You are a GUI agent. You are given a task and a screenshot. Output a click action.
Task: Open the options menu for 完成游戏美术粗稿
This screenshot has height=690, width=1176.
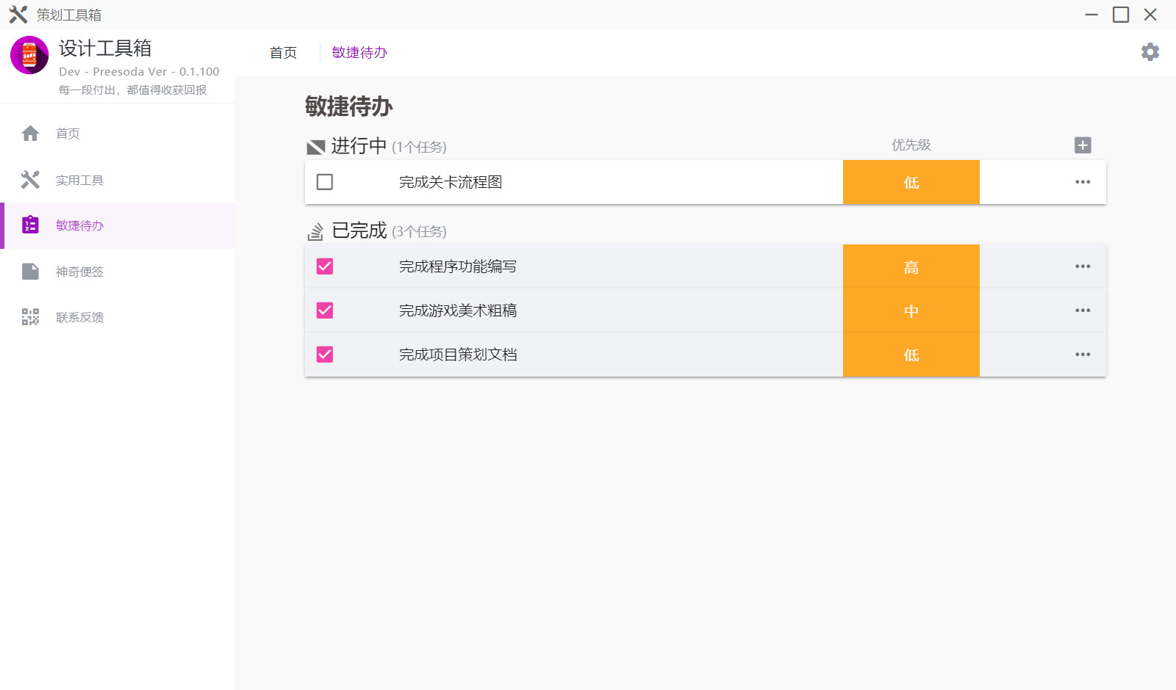(x=1083, y=310)
